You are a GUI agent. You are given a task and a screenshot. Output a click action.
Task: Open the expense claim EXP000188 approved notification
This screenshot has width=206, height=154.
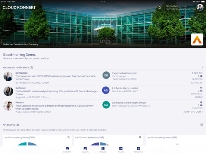(x=56, y=78)
